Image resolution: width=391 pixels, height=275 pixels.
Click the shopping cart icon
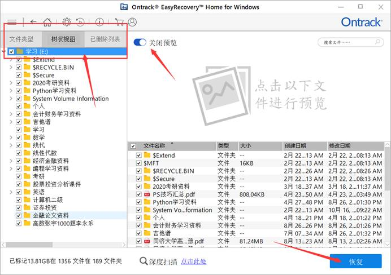[119, 22]
